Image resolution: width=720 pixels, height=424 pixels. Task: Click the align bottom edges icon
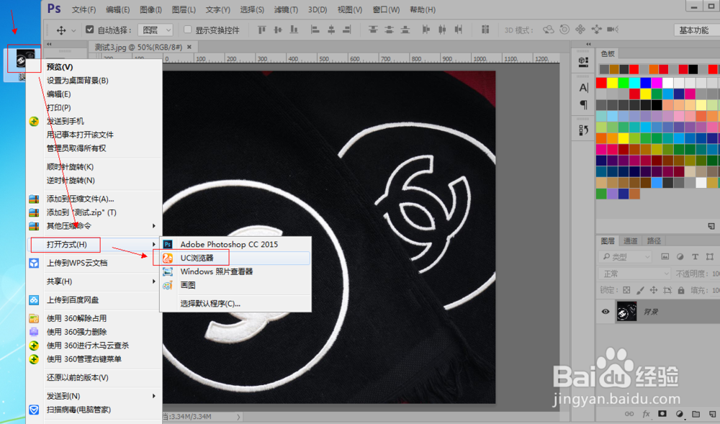pyautogui.click(x=294, y=30)
